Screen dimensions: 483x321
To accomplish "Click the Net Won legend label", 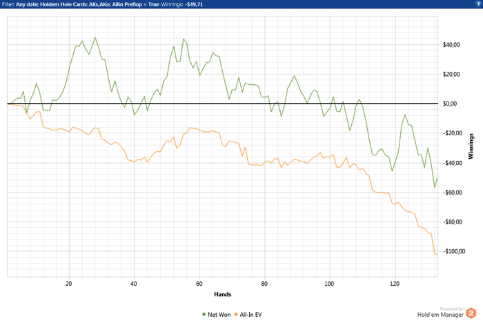I will pyautogui.click(x=219, y=315).
